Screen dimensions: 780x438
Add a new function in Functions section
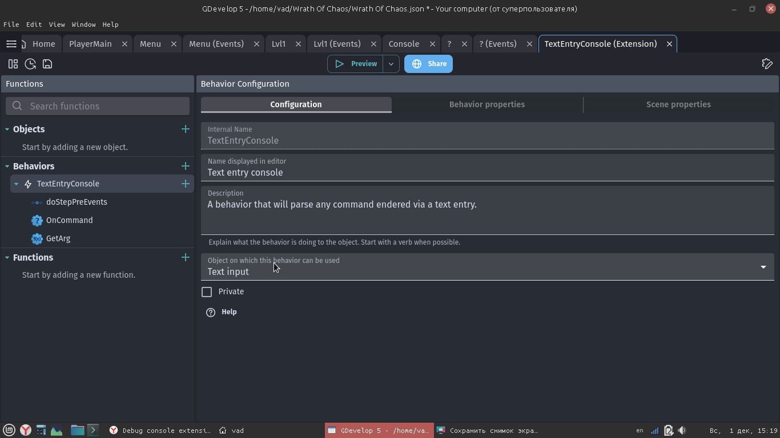(185, 257)
